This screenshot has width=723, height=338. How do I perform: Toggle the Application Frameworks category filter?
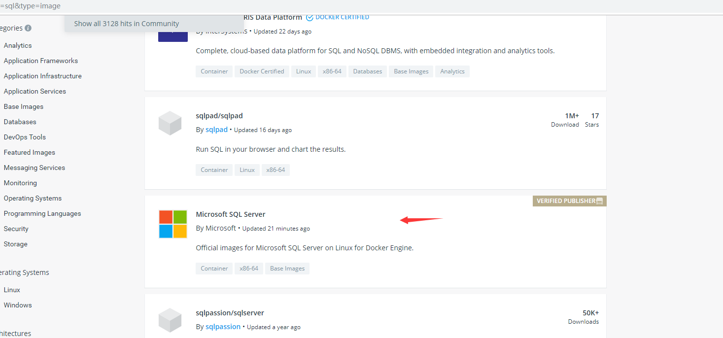(41, 61)
